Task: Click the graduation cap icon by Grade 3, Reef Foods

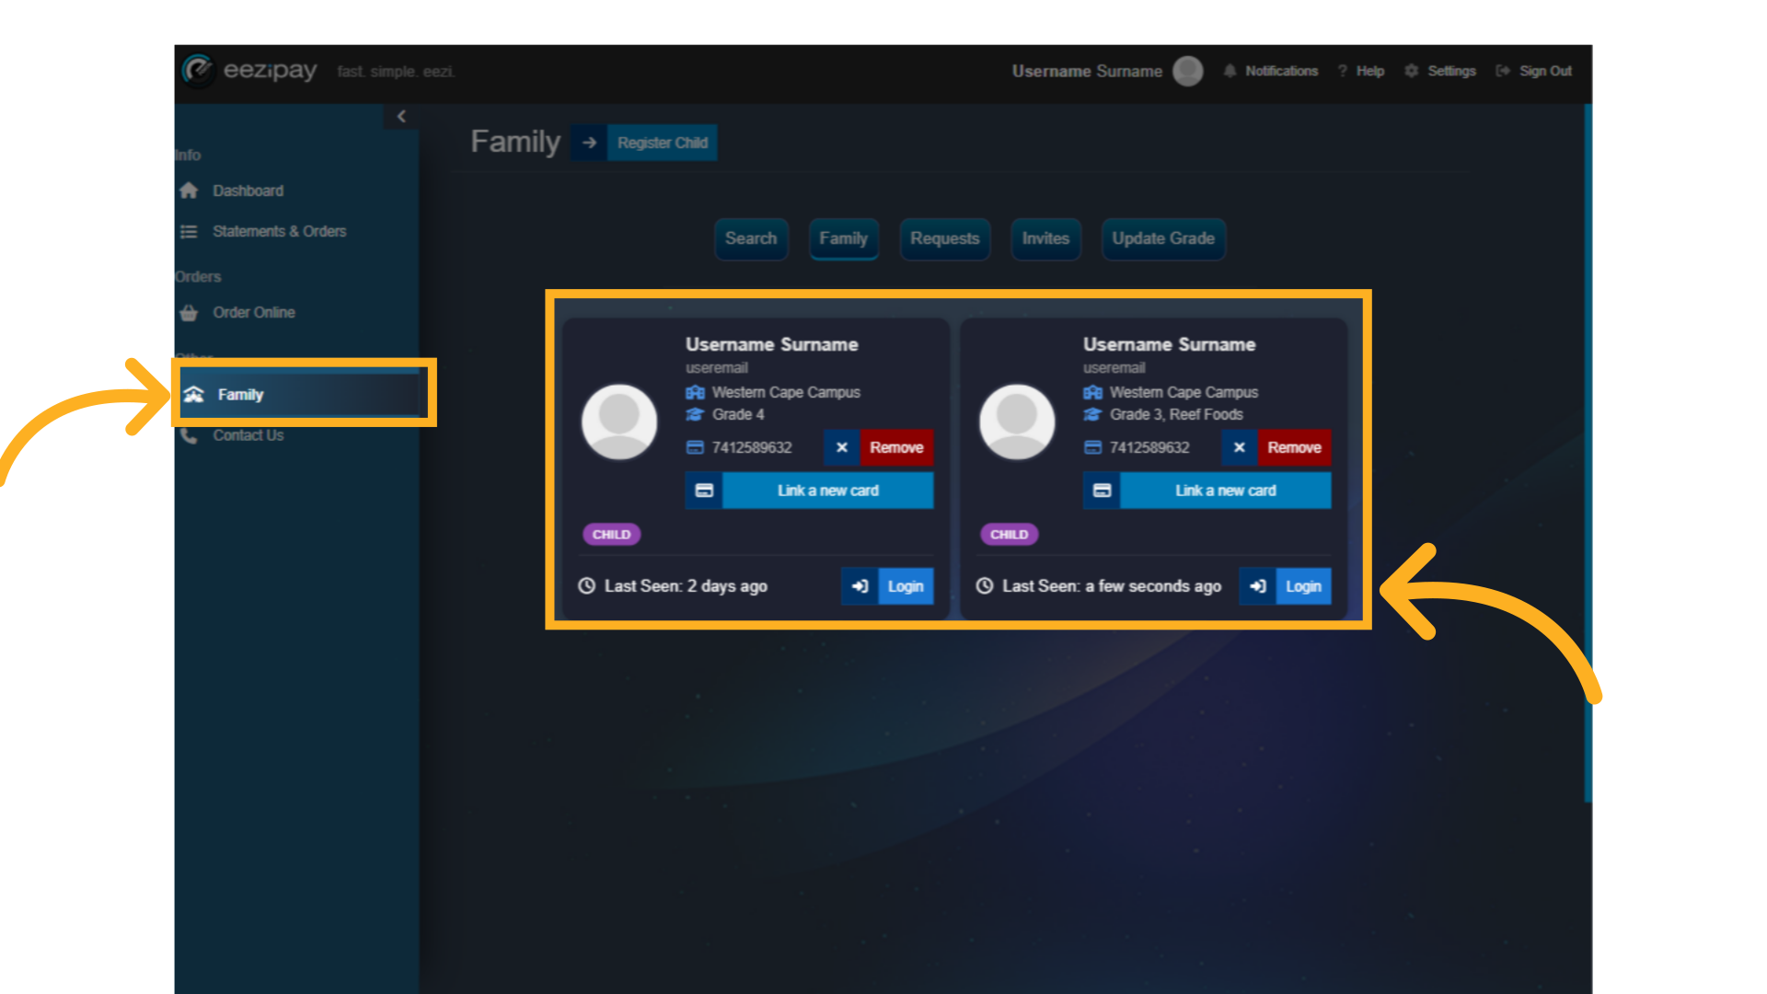Action: tap(1092, 415)
